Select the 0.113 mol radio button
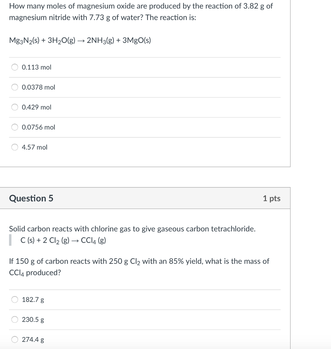 coord(15,67)
